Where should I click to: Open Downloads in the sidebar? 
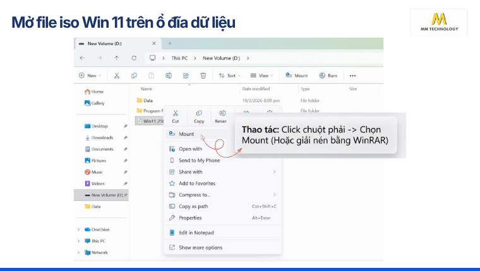[99, 138]
